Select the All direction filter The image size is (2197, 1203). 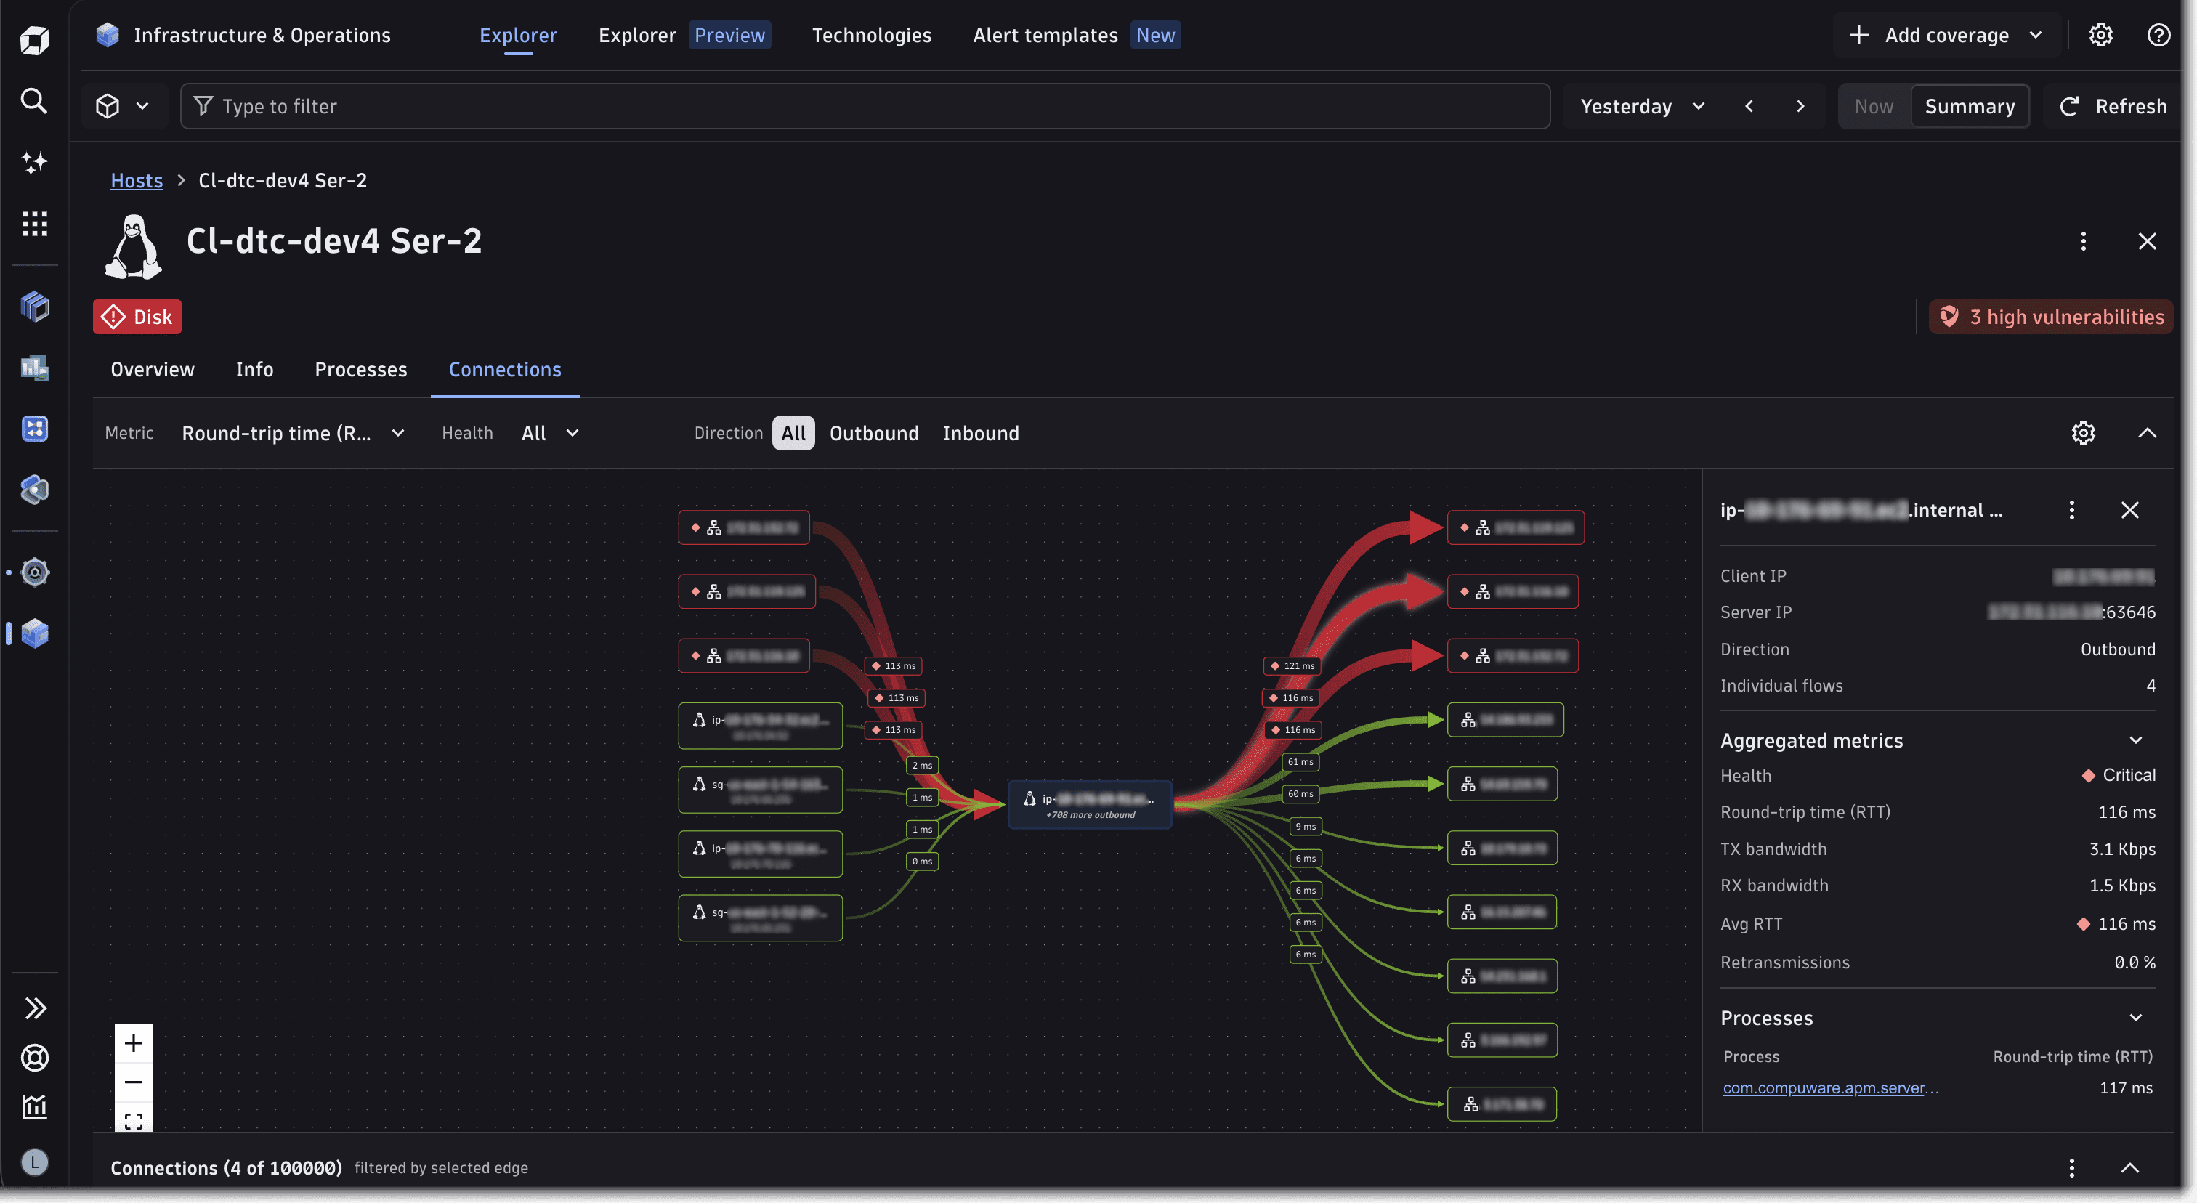pyautogui.click(x=793, y=433)
